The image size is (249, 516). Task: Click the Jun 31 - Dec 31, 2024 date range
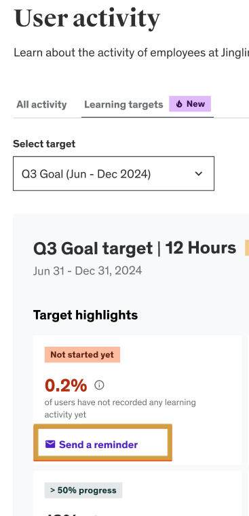pos(88,271)
